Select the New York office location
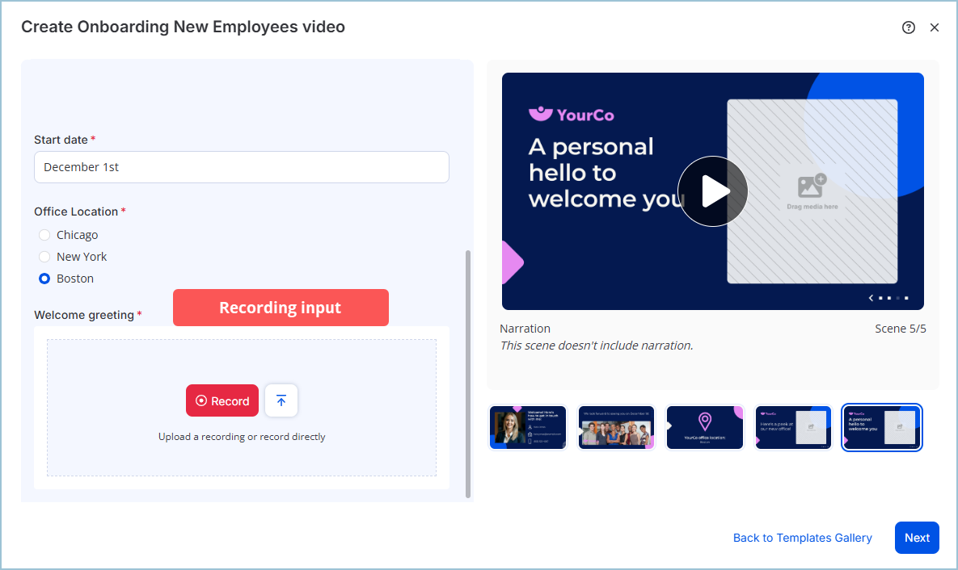 coord(45,257)
